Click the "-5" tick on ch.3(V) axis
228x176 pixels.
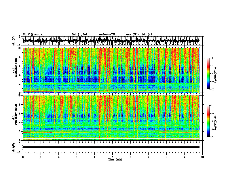[x=19, y=152]
